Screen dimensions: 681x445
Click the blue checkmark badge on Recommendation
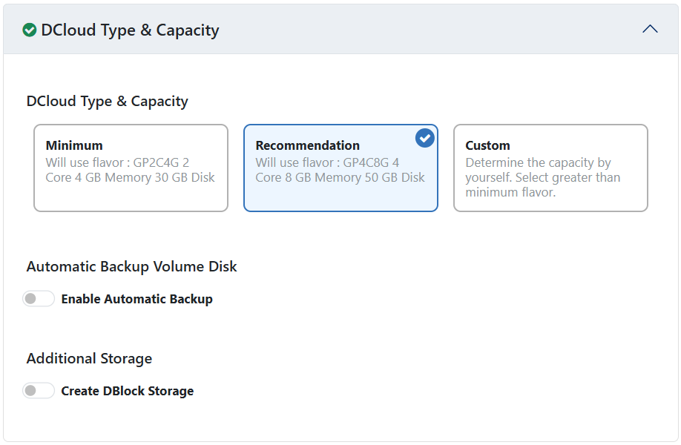[x=424, y=138]
